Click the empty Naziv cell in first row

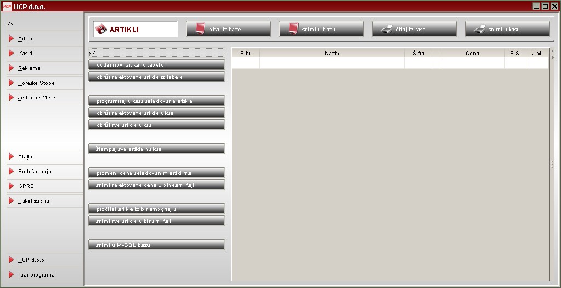[331, 63]
